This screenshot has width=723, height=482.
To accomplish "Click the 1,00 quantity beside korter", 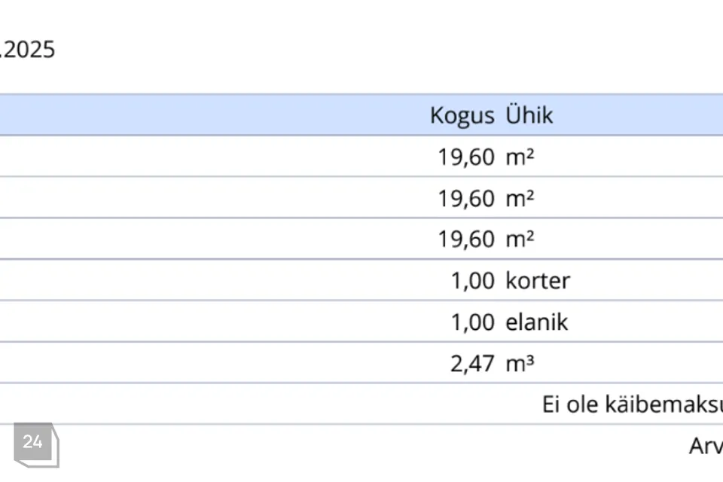I will [472, 281].
